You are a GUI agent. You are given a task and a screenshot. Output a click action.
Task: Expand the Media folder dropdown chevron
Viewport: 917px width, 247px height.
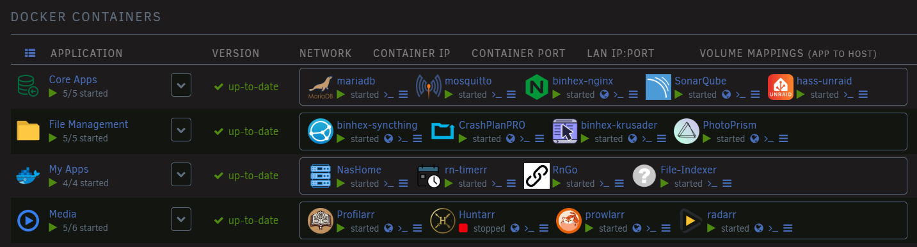point(181,219)
